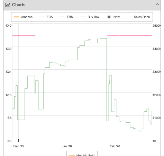Image resolution: width=164 pixels, height=156 pixels.
Task: Click the gray square New legend marker
Action: pos(109,17)
